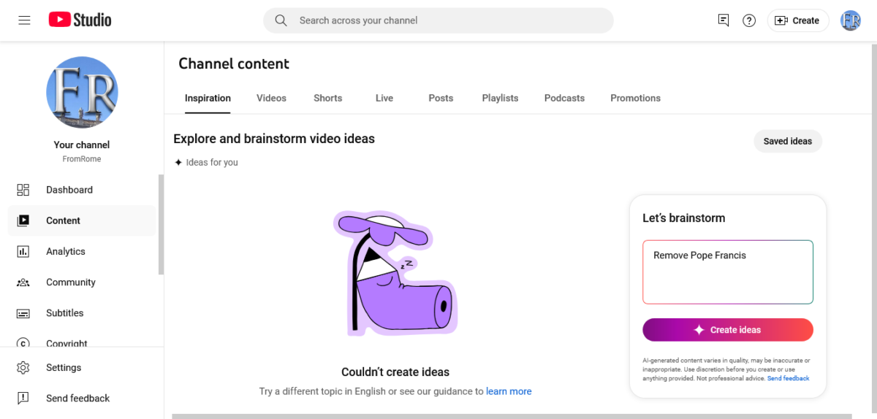Click the Create ideas button
The height and width of the screenshot is (419, 877).
click(x=728, y=330)
